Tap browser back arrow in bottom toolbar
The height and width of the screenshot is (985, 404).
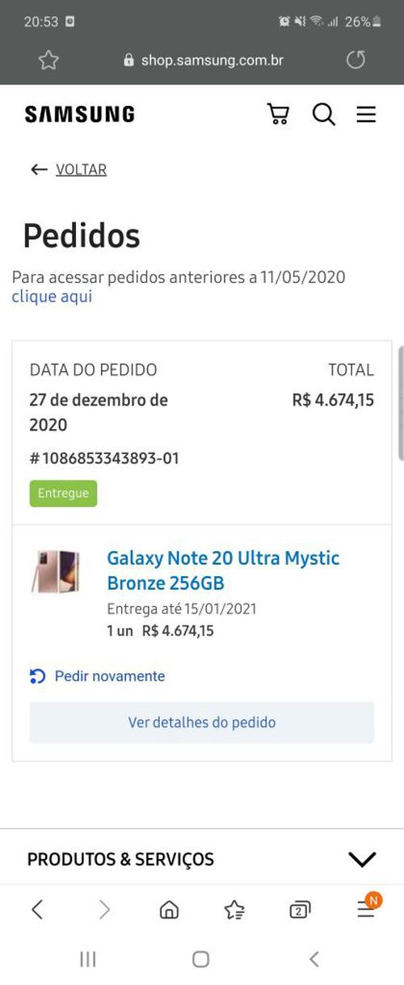coord(37,910)
